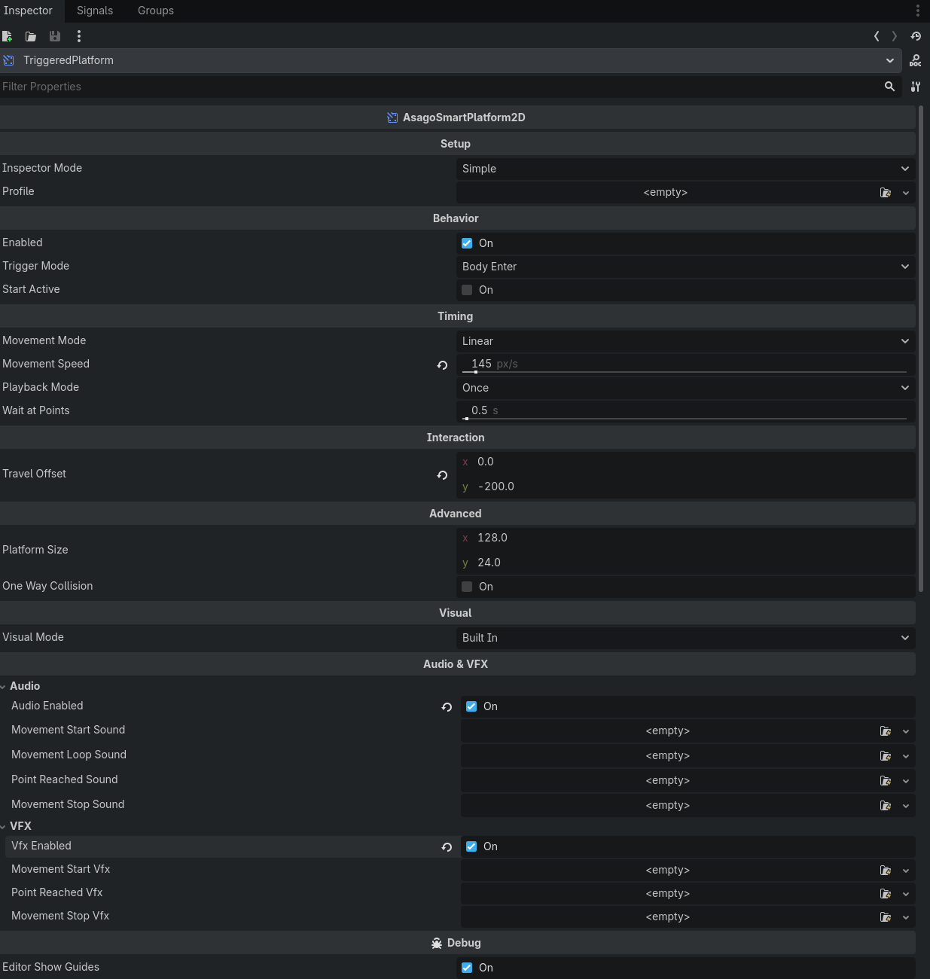Create a new resource icon
This screenshot has height=979, width=930.
click(x=8, y=36)
